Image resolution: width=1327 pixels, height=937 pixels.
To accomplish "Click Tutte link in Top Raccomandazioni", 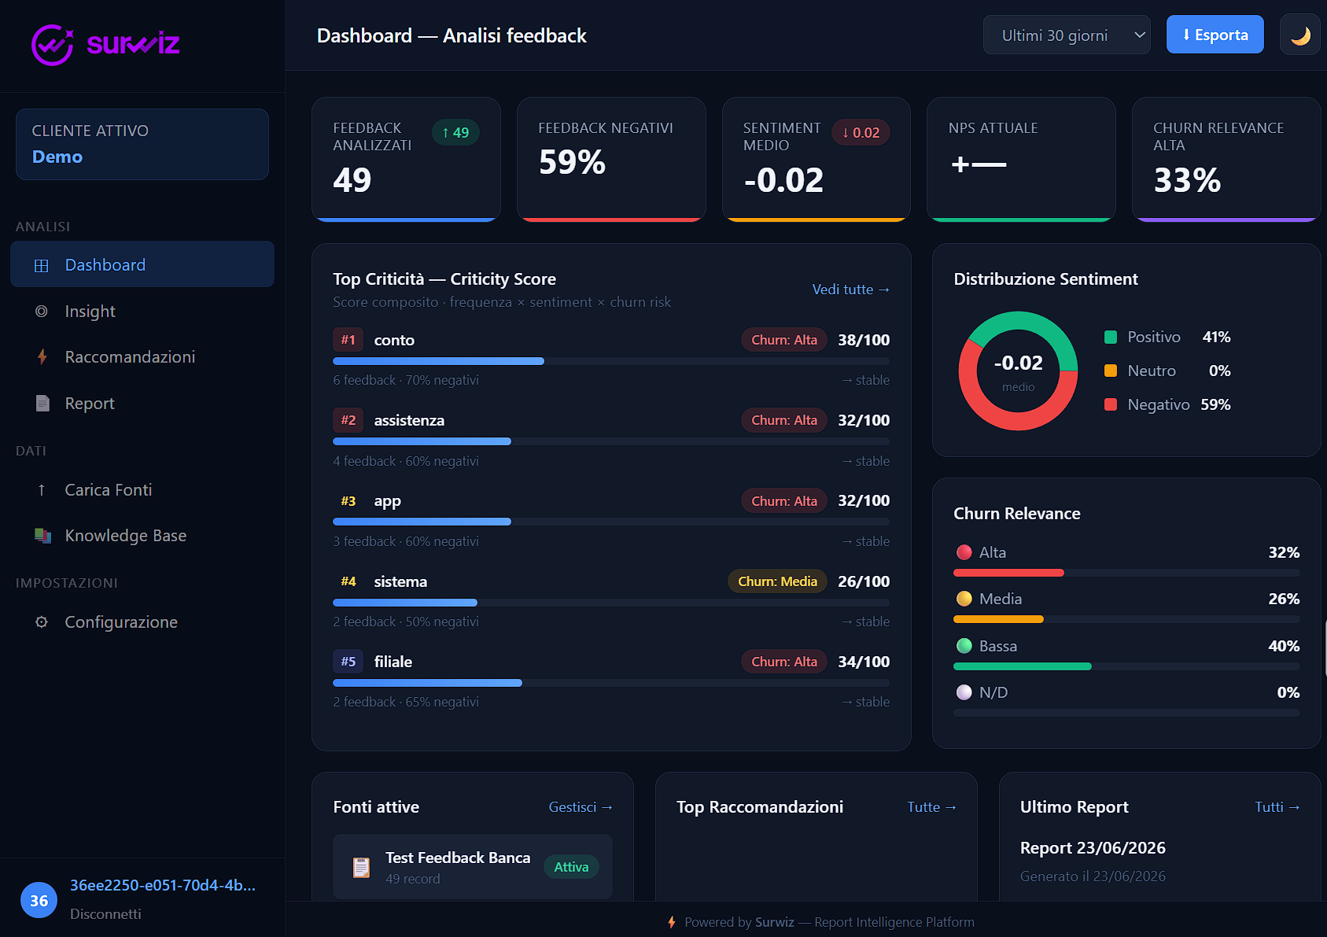I will [x=931, y=807].
